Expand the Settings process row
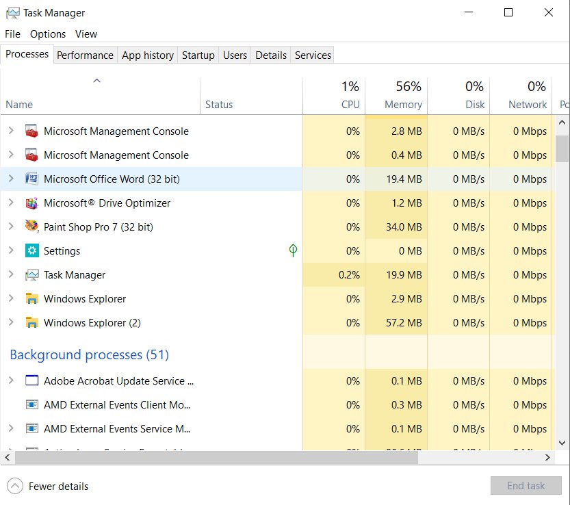 11,250
